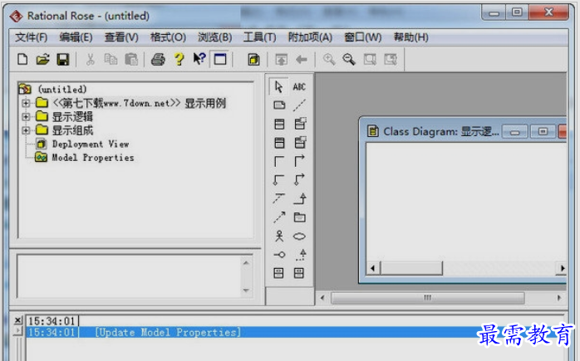Image resolution: width=580 pixels, height=361 pixels.
Task: Close the log window with its x button
Action: (x=17, y=320)
